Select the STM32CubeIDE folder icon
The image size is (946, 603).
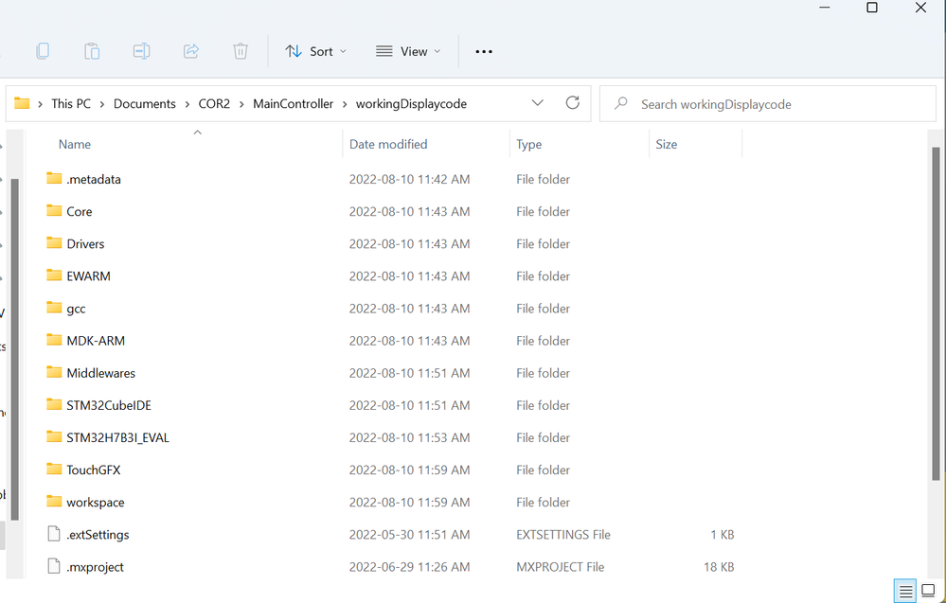[54, 404]
